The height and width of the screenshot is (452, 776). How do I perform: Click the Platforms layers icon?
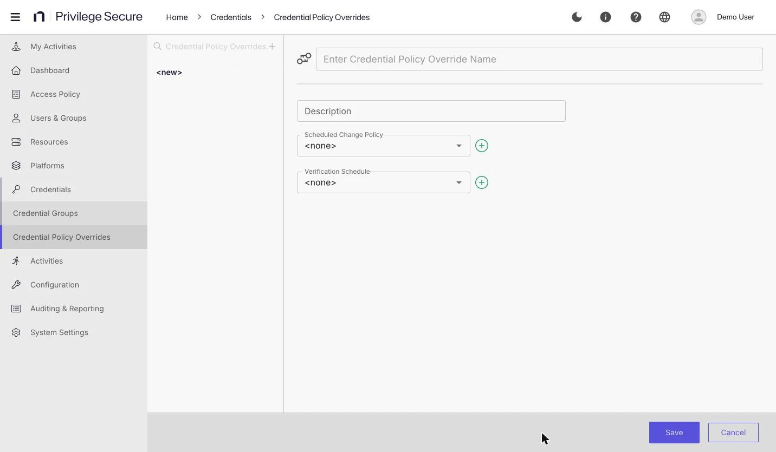16,166
